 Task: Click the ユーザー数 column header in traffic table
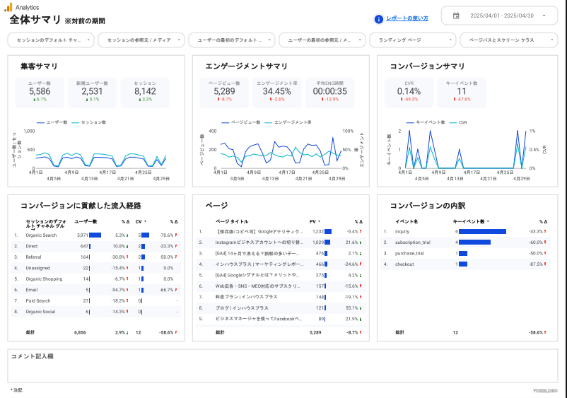(86, 221)
